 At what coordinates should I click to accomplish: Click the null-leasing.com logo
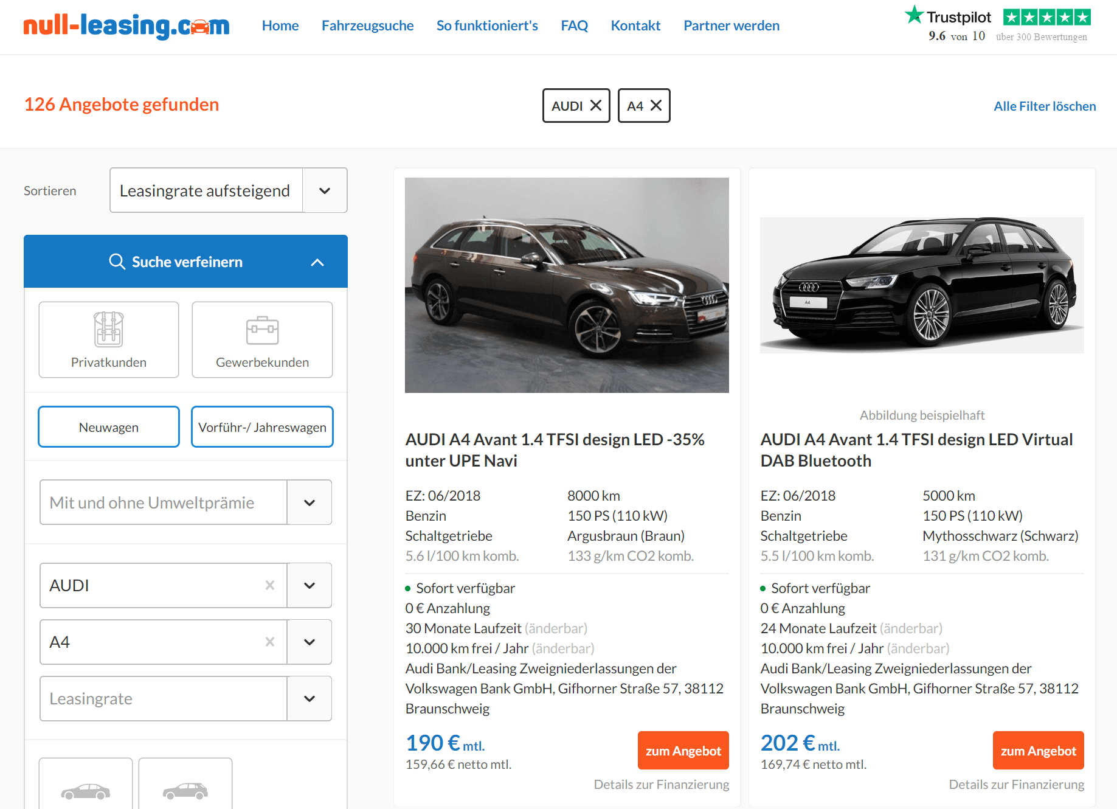pyautogui.click(x=126, y=26)
